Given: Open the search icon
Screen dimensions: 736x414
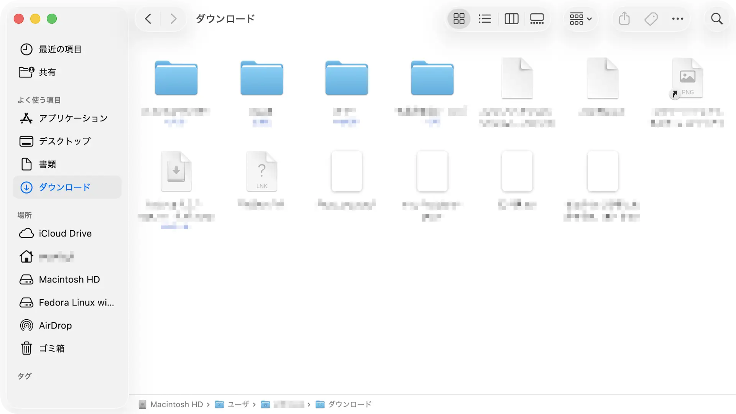Looking at the screenshot, I should click(x=716, y=18).
